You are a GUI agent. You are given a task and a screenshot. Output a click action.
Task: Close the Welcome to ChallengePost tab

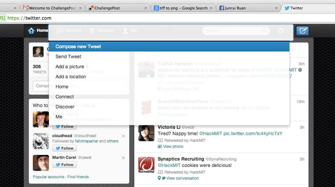(x=80, y=8)
